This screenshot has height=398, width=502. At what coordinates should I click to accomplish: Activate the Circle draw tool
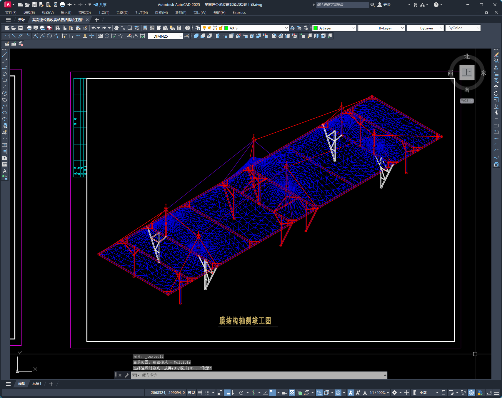coord(5,93)
